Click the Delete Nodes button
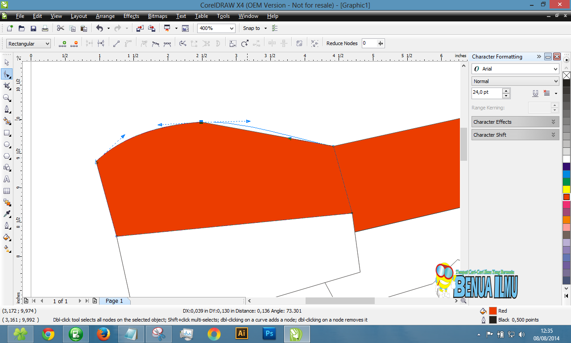Image resolution: width=571 pixels, height=343 pixels. pyautogui.click(x=74, y=43)
